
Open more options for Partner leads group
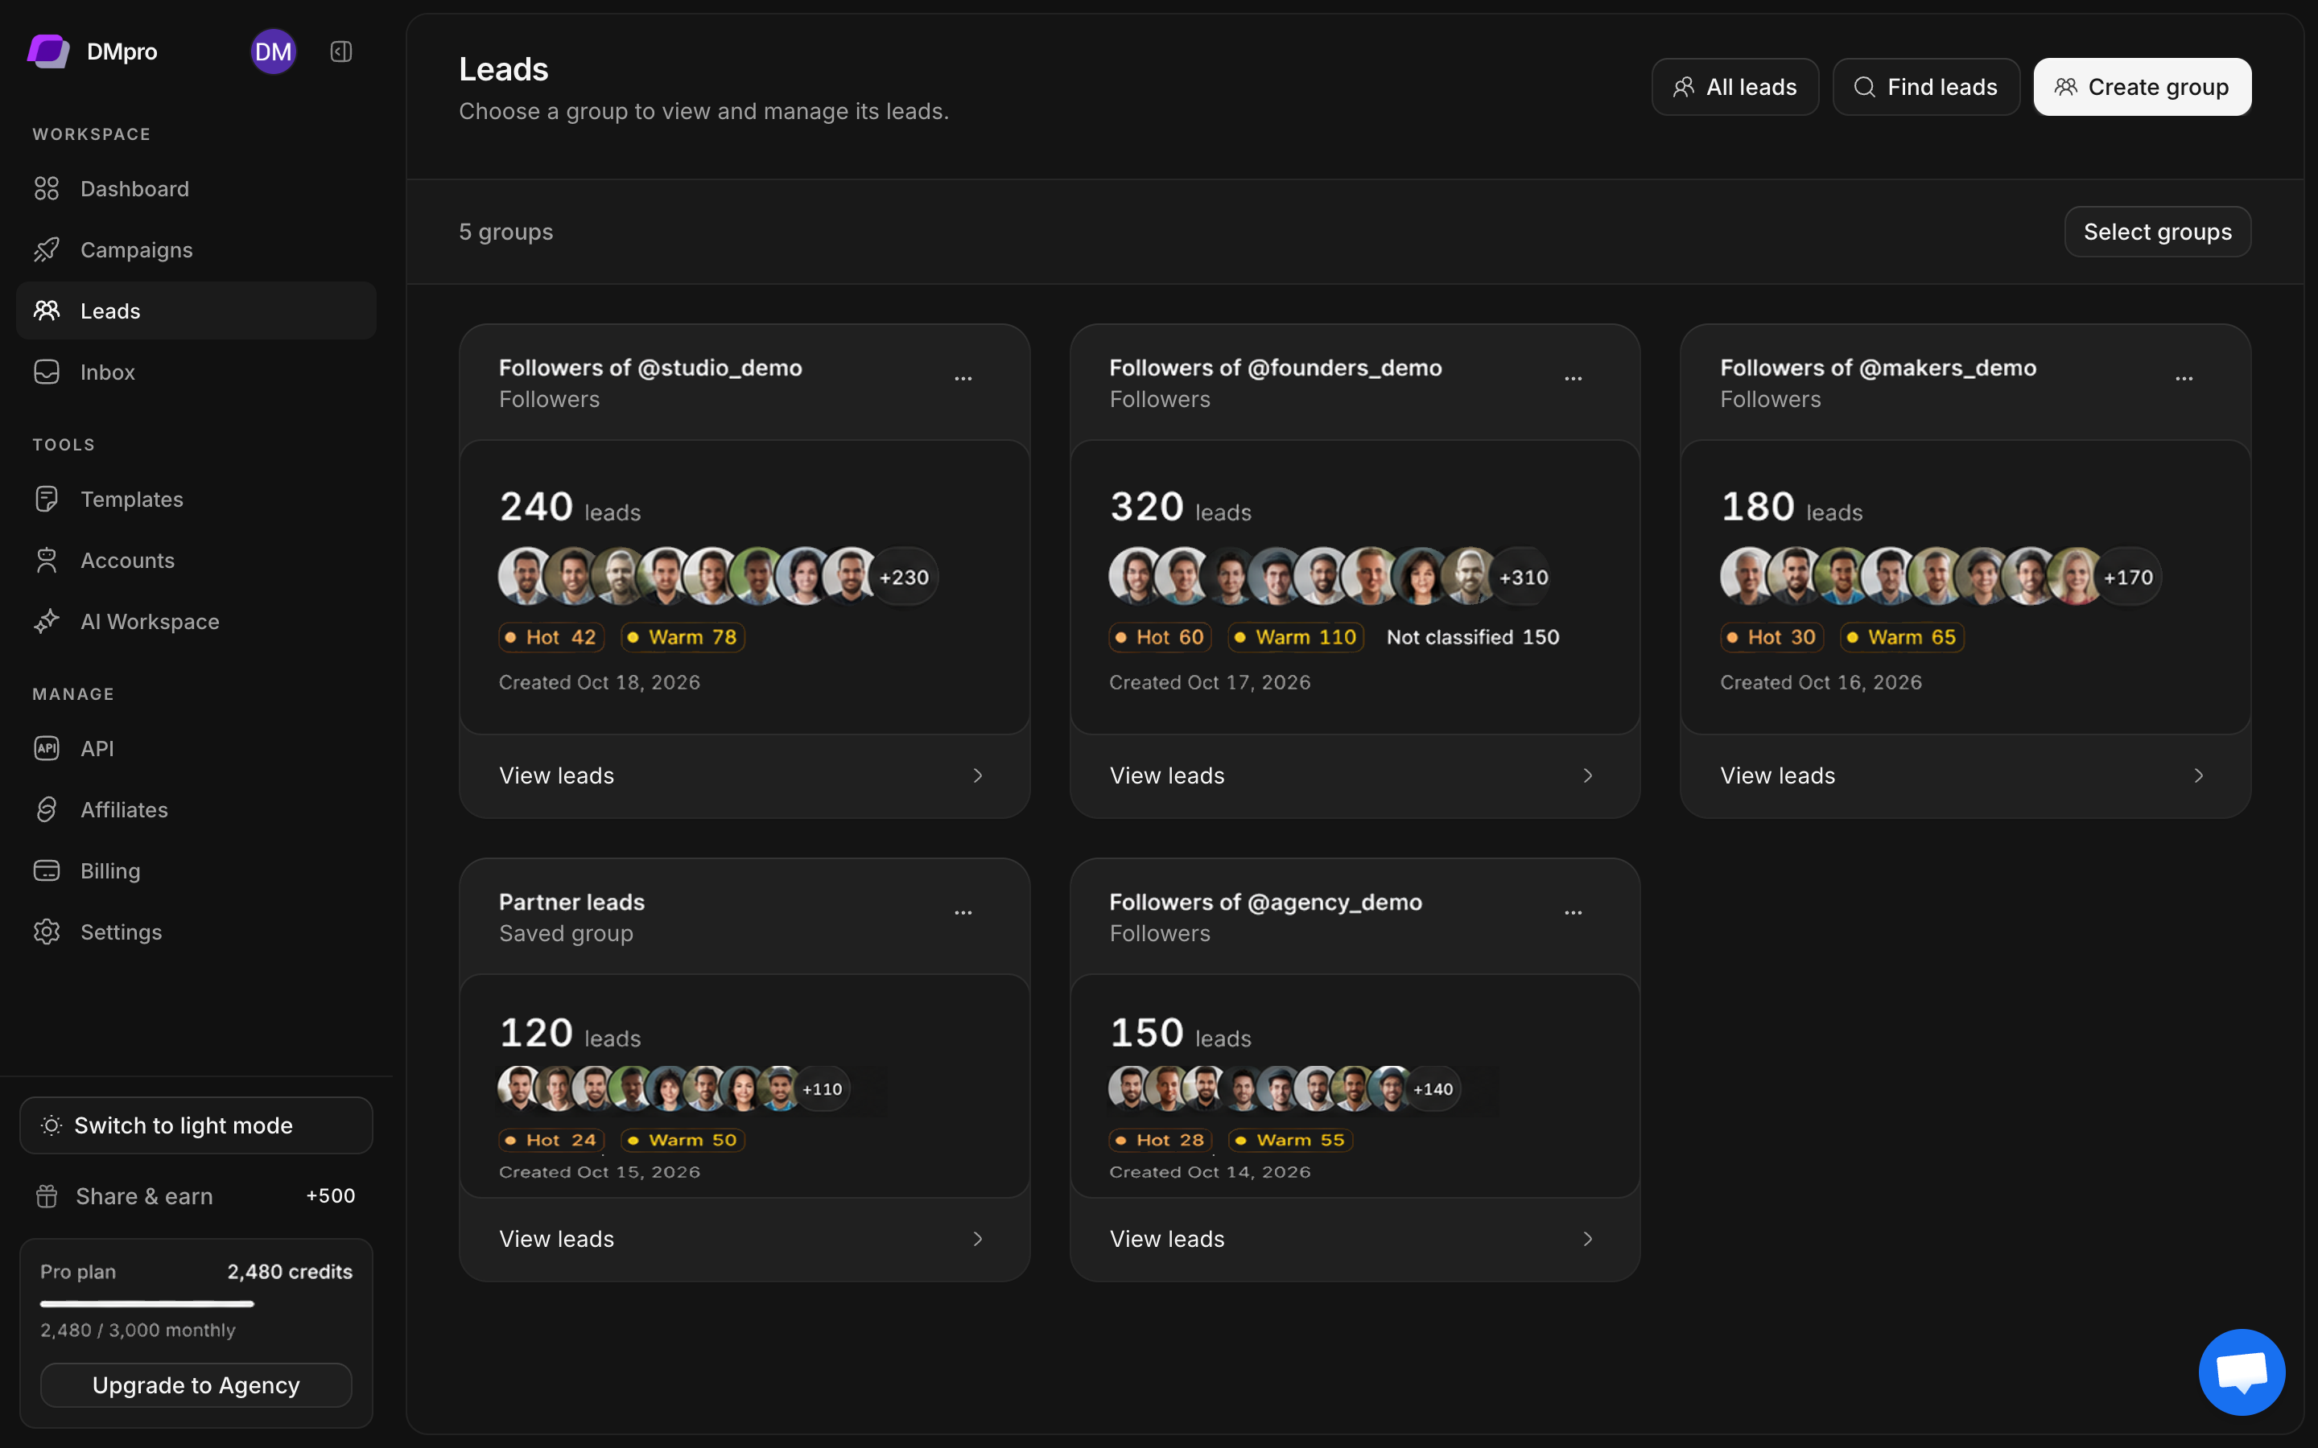coord(963,913)
